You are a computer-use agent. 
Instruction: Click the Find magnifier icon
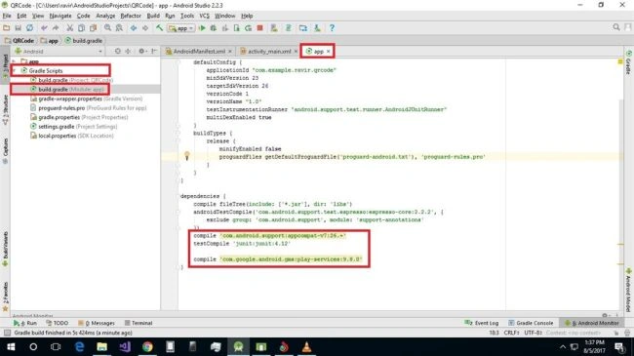click(x=107, y=28)
